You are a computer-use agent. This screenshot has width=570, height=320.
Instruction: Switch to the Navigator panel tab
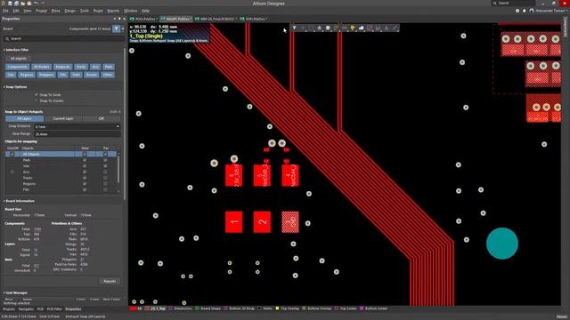pos(26,309)
